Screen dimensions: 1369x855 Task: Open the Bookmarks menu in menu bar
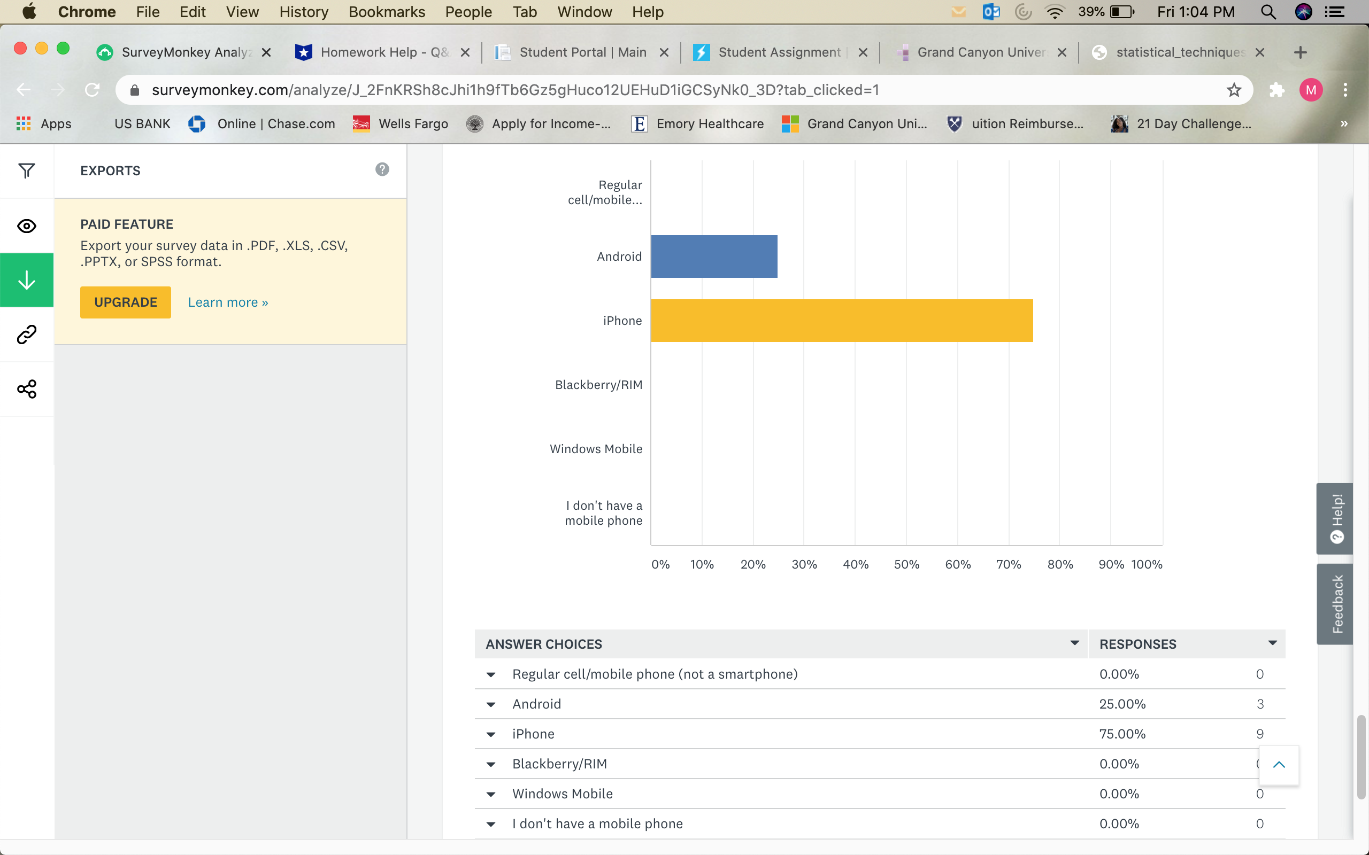pos(387,12)
